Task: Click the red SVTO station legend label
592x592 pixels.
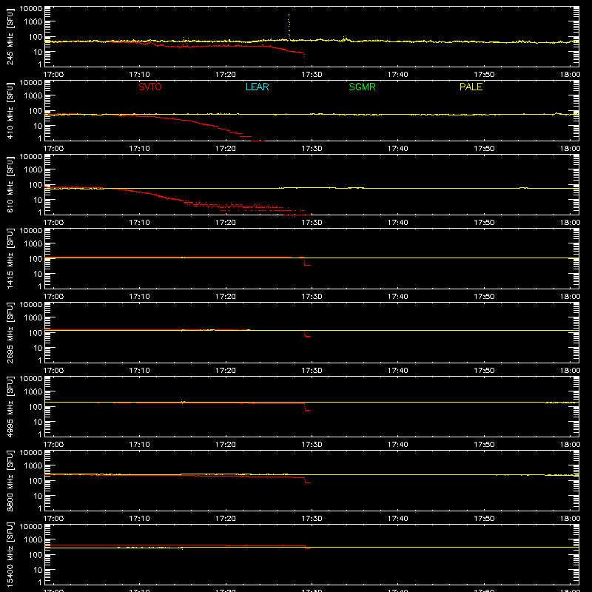Action: (x=150, y=87)
